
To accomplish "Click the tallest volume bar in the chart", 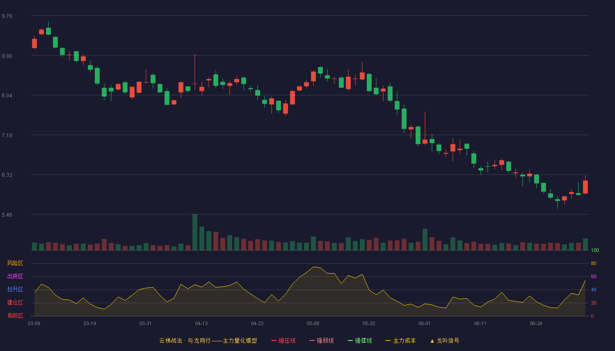I will (x=195, y=232).
